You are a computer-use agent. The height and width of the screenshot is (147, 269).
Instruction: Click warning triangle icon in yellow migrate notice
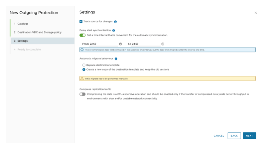click(x=82, y=79)
